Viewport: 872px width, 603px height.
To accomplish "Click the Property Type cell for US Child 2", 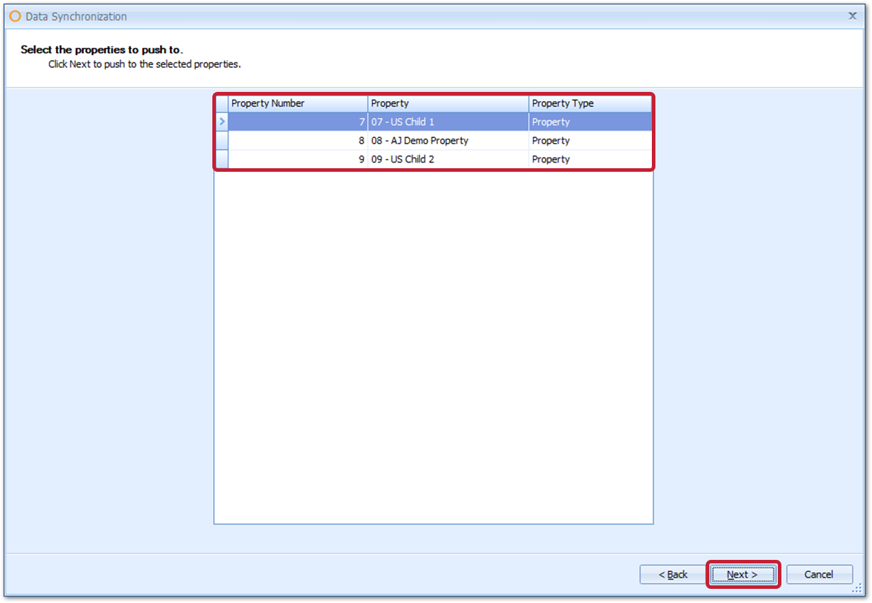I will point(589,159).
